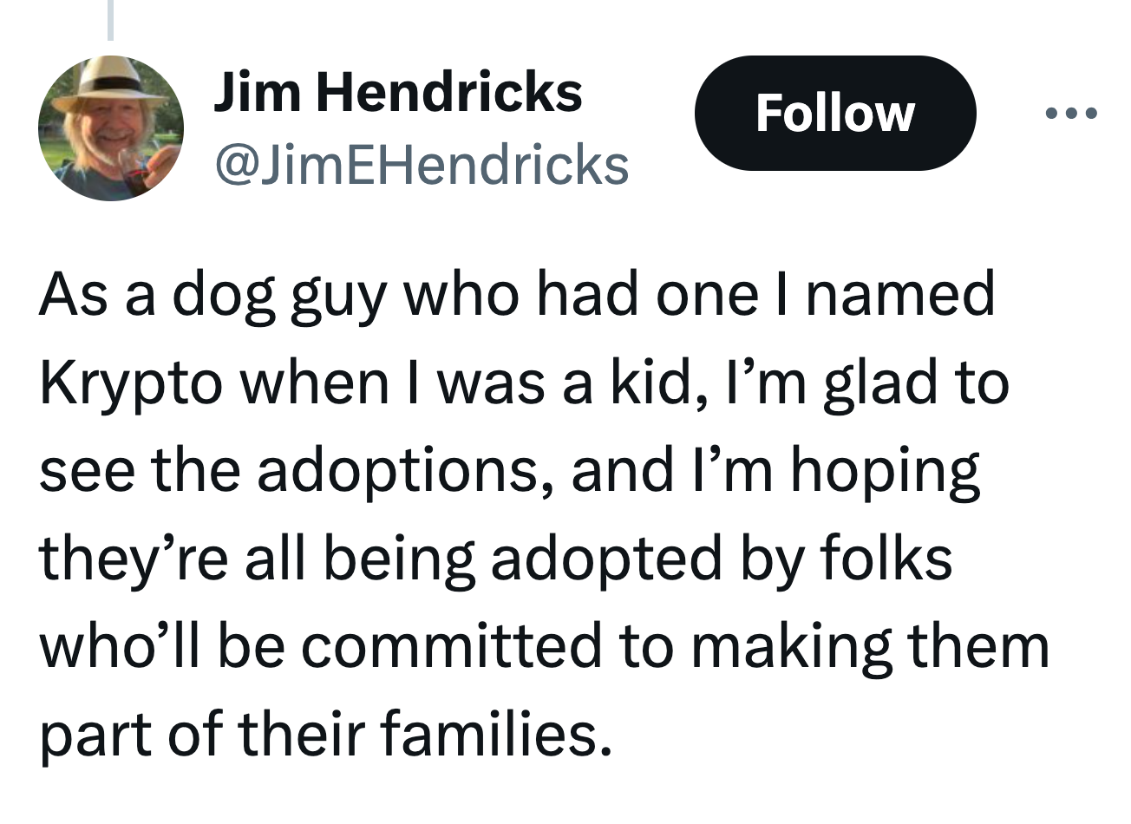This screenshot has width=1131, height=824.
Task: Click the word 'named' in the tweet
Action: tap(900, 294)
